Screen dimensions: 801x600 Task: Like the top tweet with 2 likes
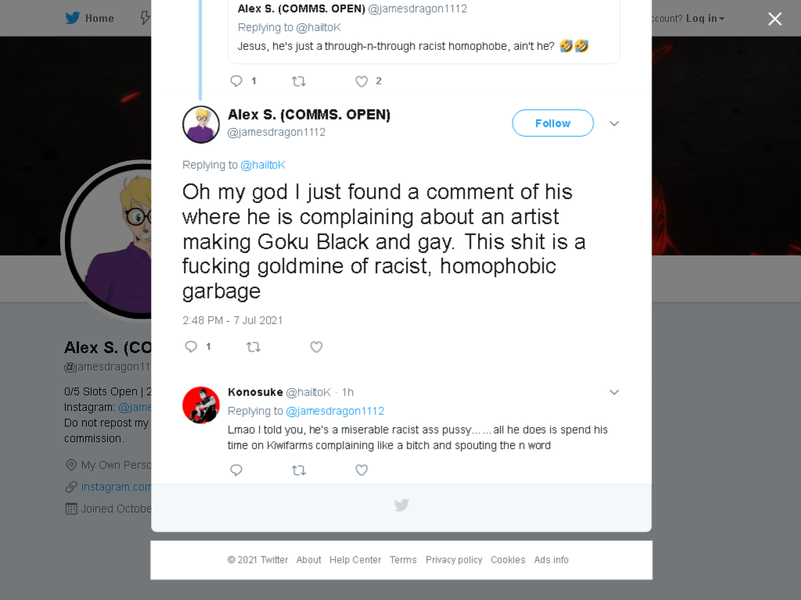pos(361,81)
